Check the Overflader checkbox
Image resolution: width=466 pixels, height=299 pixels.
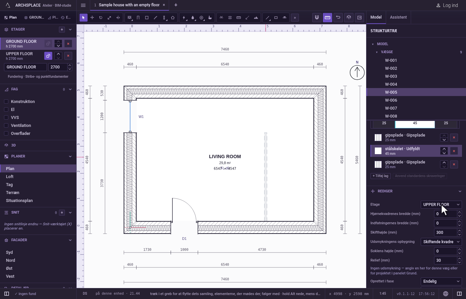click(6, 133)
